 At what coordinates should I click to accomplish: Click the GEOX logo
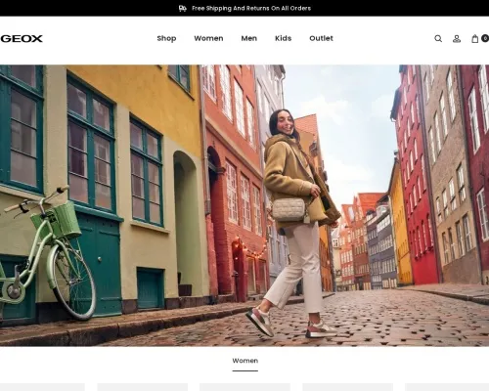coord(22,38)
